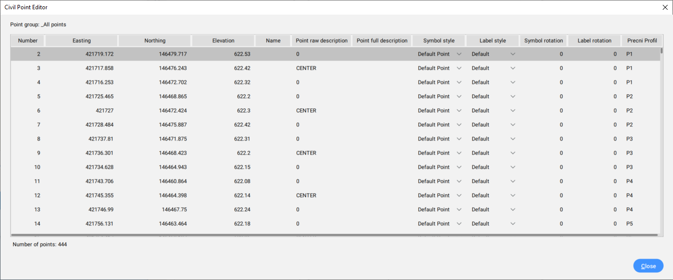Click the Point raw description header
673x280 pixels.
pos(321,41)
